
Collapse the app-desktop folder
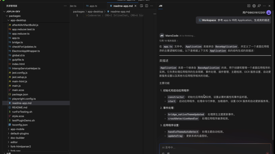click(x=9, y=20)
